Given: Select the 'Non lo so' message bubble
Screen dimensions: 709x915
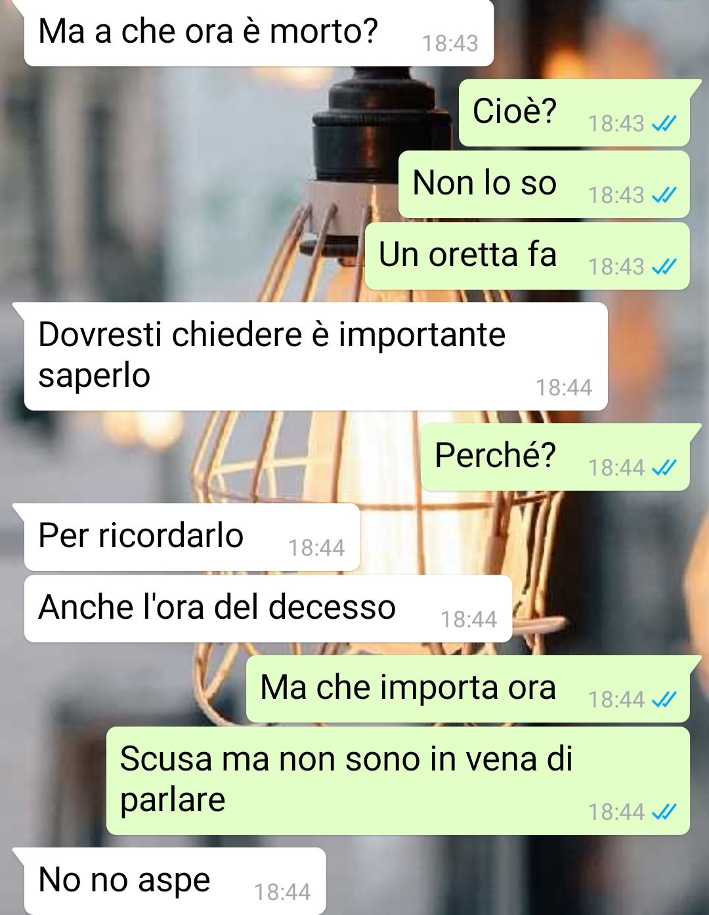Looking at the screenshot, I should (544, 185).
